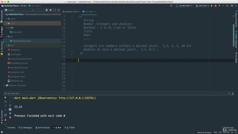Run main.dart with the green Run button
Image resolution: width=238 pixels, height=134 pixels.
(x=212, y=6)
